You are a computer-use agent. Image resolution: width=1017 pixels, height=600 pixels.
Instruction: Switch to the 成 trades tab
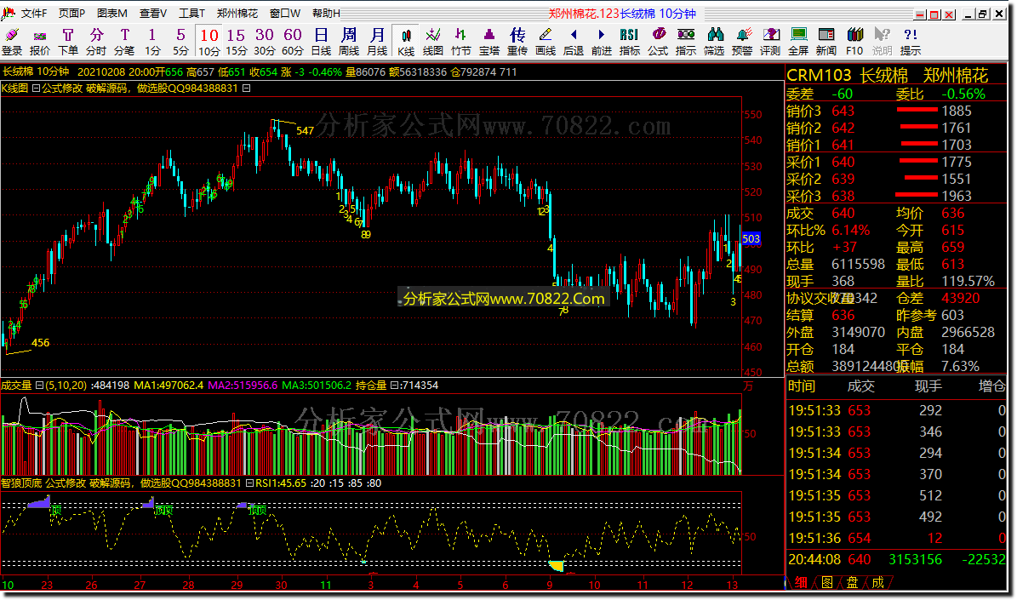[877, 582]
